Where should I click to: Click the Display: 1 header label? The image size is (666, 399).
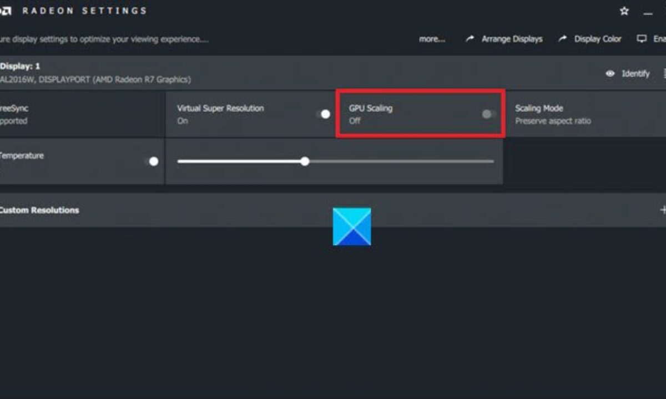20,66
